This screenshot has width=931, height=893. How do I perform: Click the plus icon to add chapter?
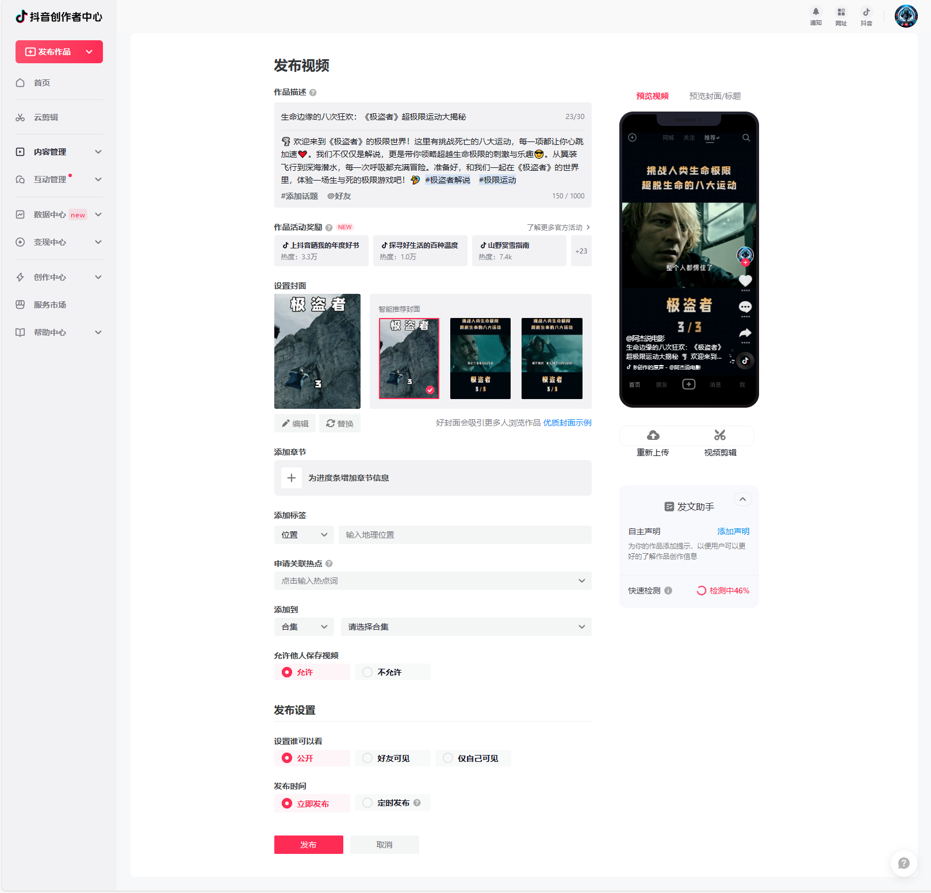(292, 478)
